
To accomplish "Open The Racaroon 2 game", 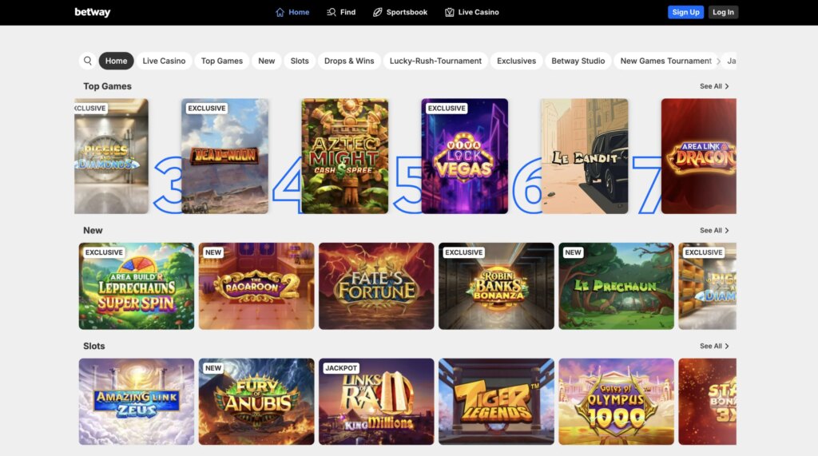I will (x=256, y=286).
